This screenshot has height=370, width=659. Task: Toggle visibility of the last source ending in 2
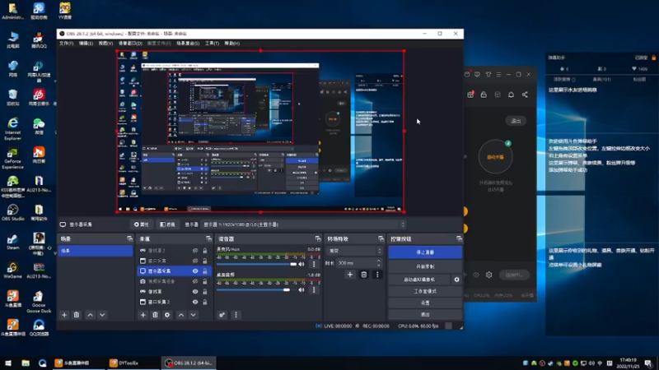click(195, 302)
